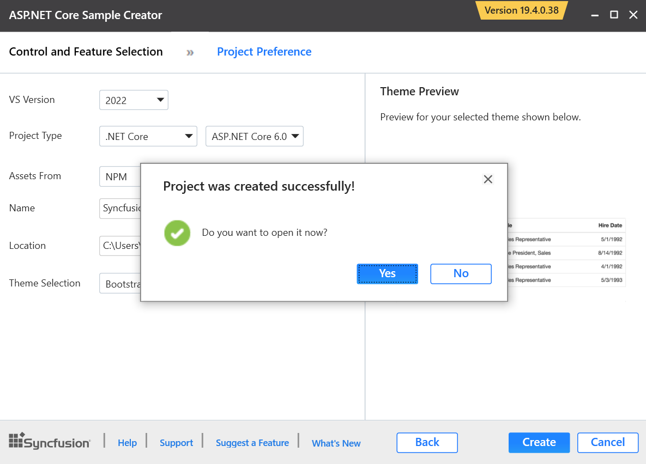Click the VS Version label

pyautogui.click(x=32, y=100)
